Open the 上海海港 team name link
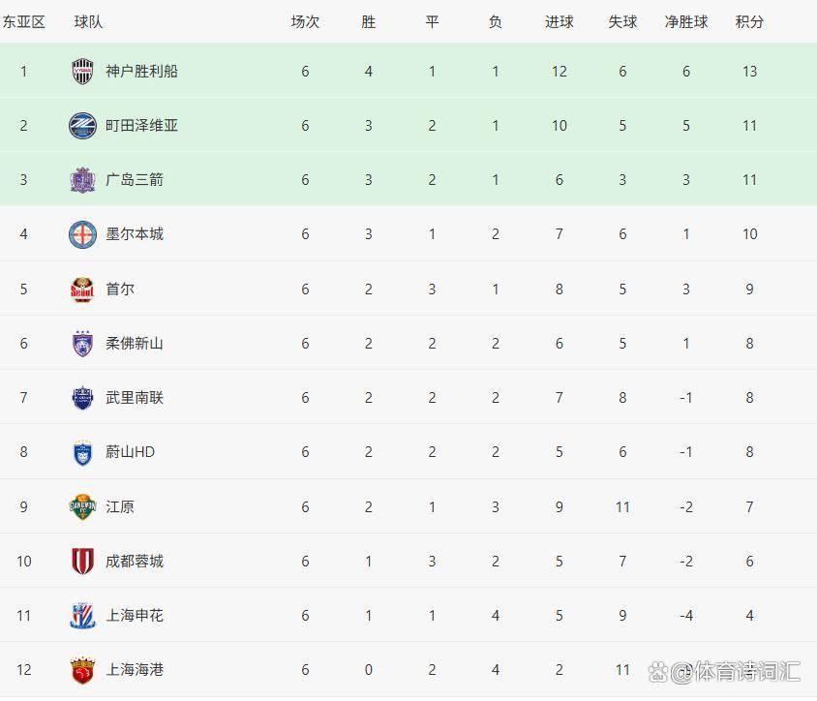The height and width of the screenshot is (701, 817). 135,670
